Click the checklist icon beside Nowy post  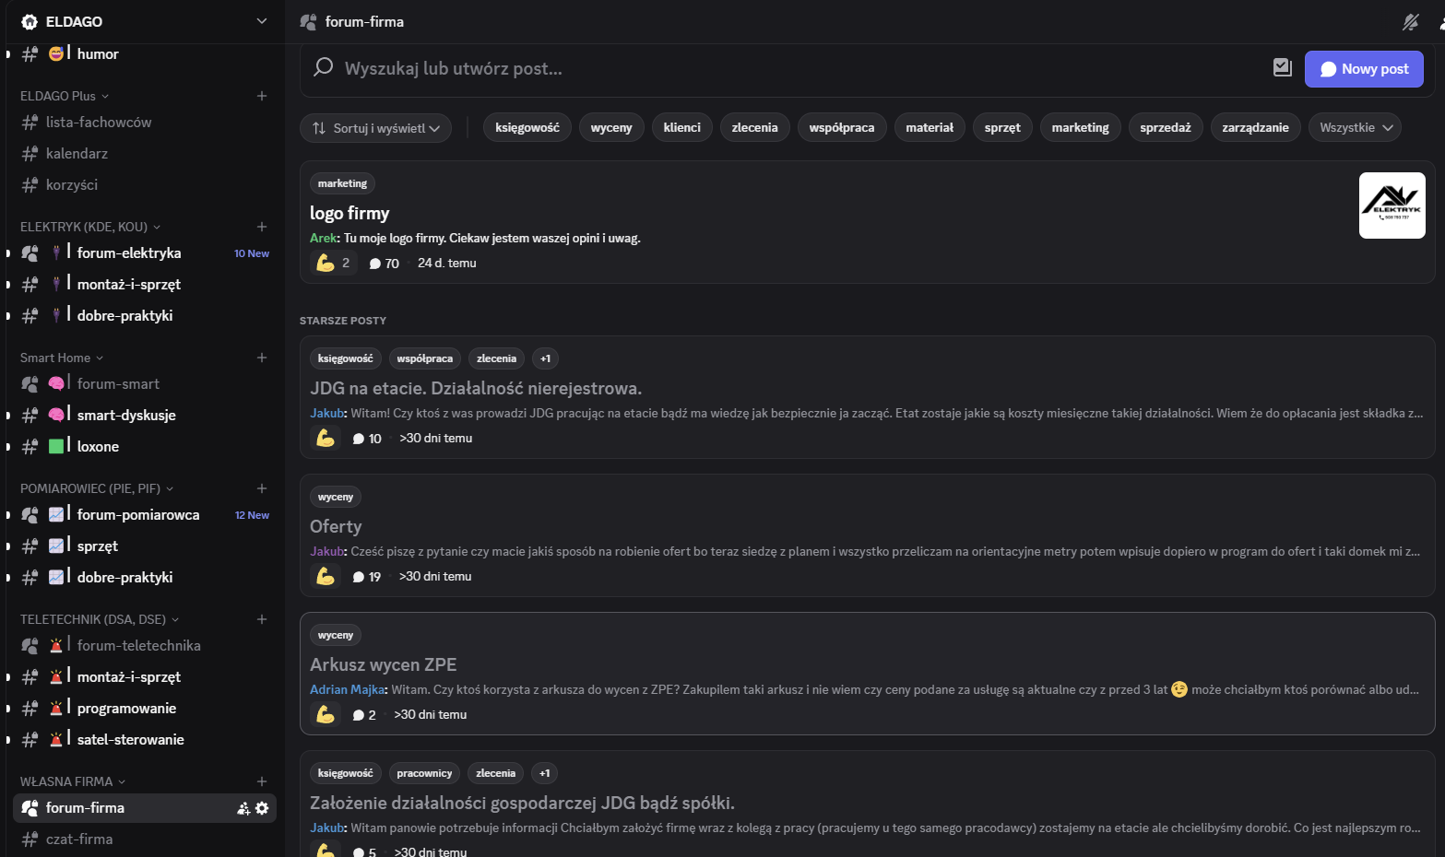coord(1282,67)
